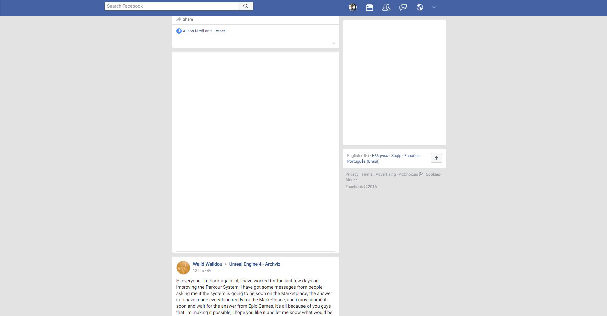Click the thumbs-up reaction icon beside Alison N'roll

179,31
